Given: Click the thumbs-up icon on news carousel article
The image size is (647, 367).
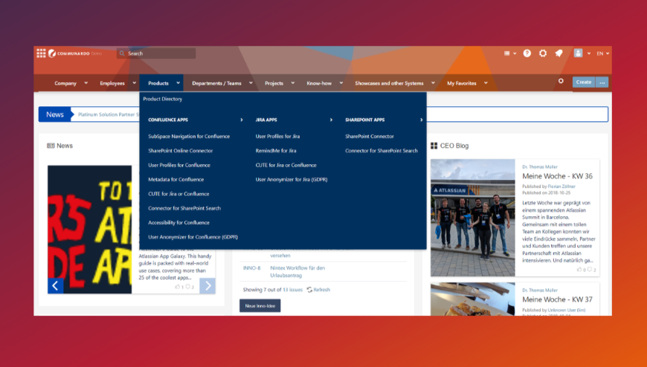Looking at the screenshot, I should pyautogui.click(x=178, y=287).
